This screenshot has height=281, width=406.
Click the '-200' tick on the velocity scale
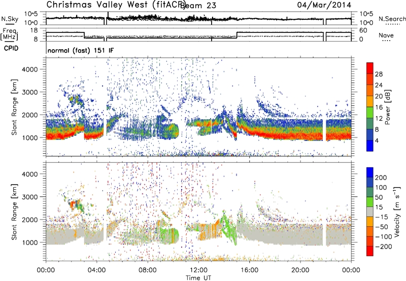(x=383, y=247)
